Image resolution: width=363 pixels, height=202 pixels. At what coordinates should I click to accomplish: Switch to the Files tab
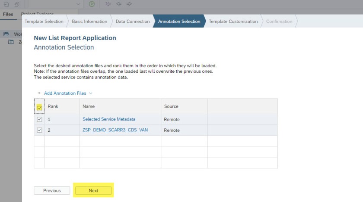pos(8,14)
